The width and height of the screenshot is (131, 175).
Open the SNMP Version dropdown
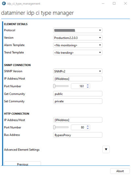pyautogui.click(x=78, y=71)
